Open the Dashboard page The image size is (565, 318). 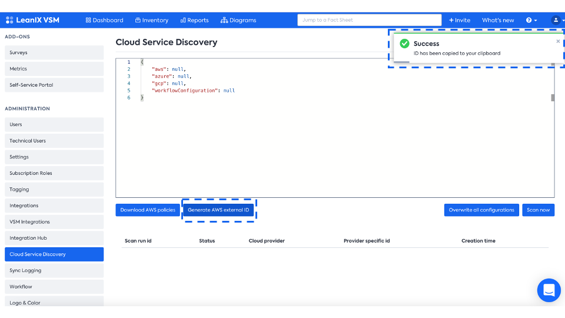[105, 20]
